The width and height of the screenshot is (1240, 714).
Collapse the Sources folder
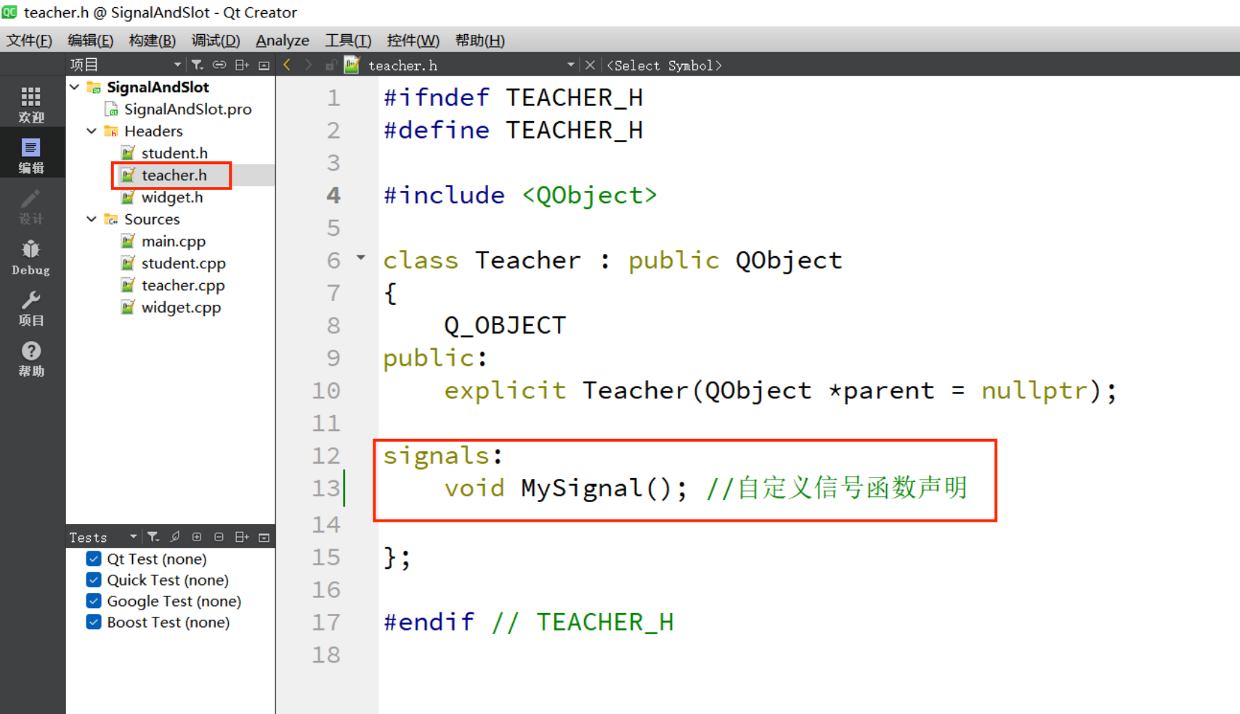click(92, 219)
